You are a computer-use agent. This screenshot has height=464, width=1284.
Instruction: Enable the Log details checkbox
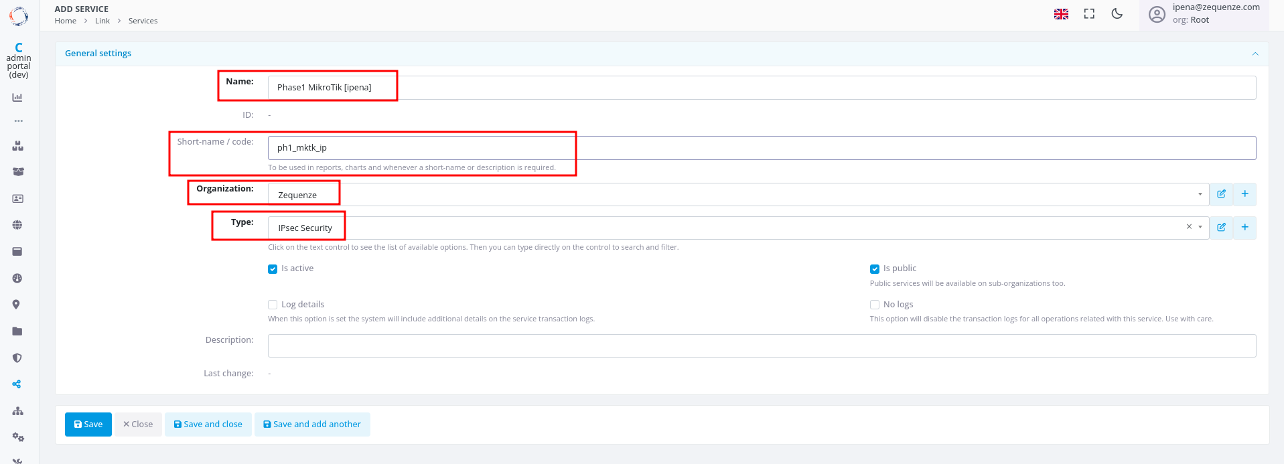(273, 305)
